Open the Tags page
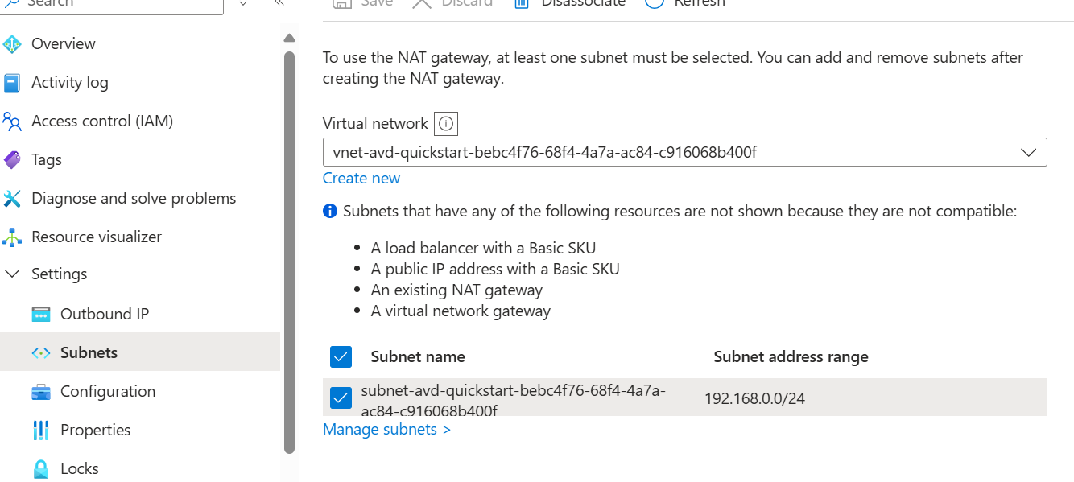 pyautogui.click(x=46, y=159)
